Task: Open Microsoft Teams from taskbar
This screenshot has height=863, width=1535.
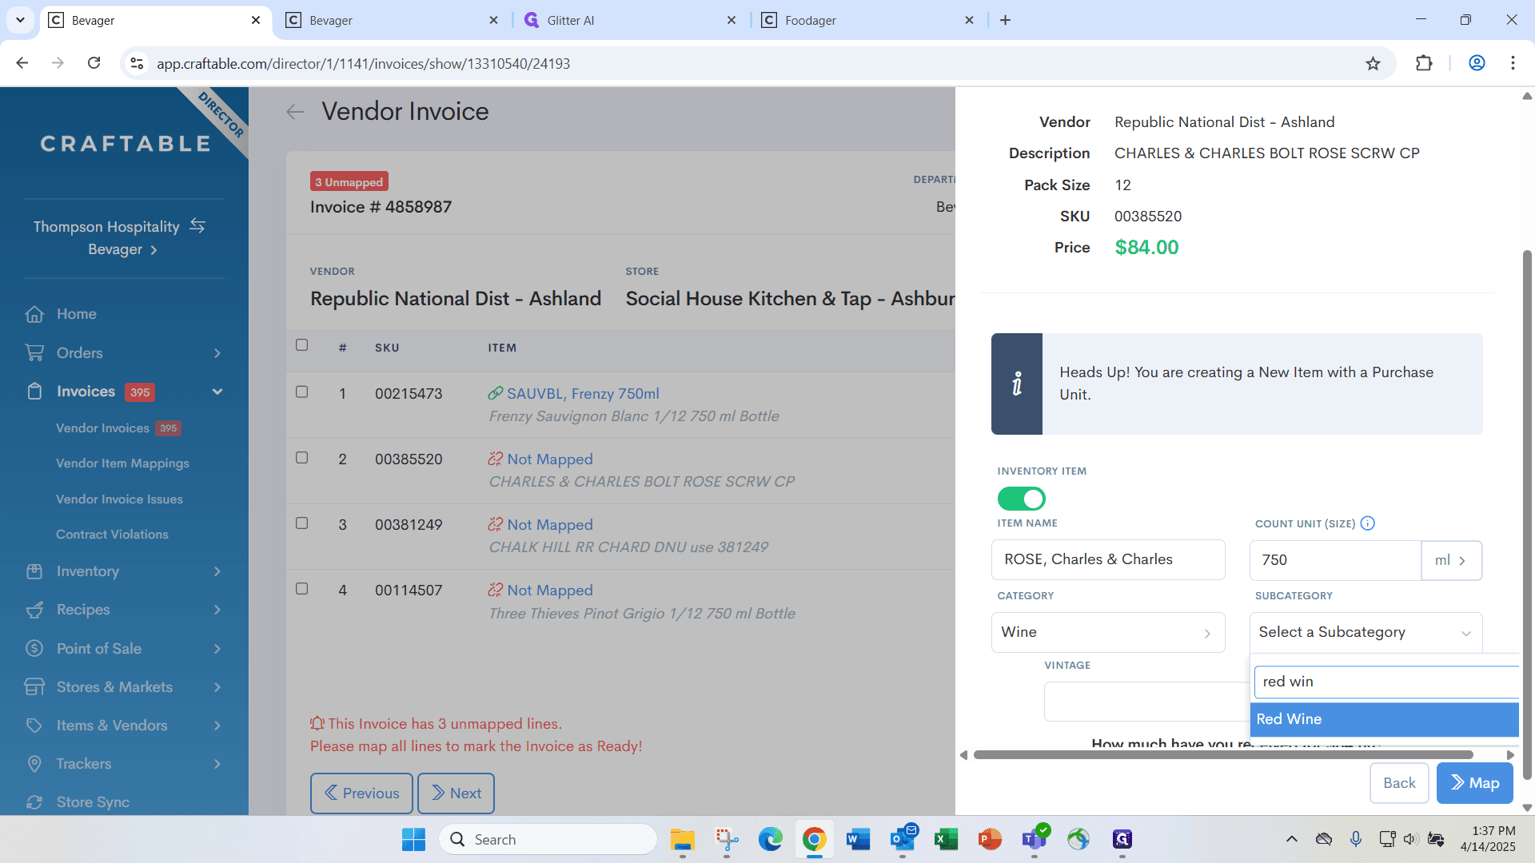Action: pyautogui.click(x=1035, y=839)
